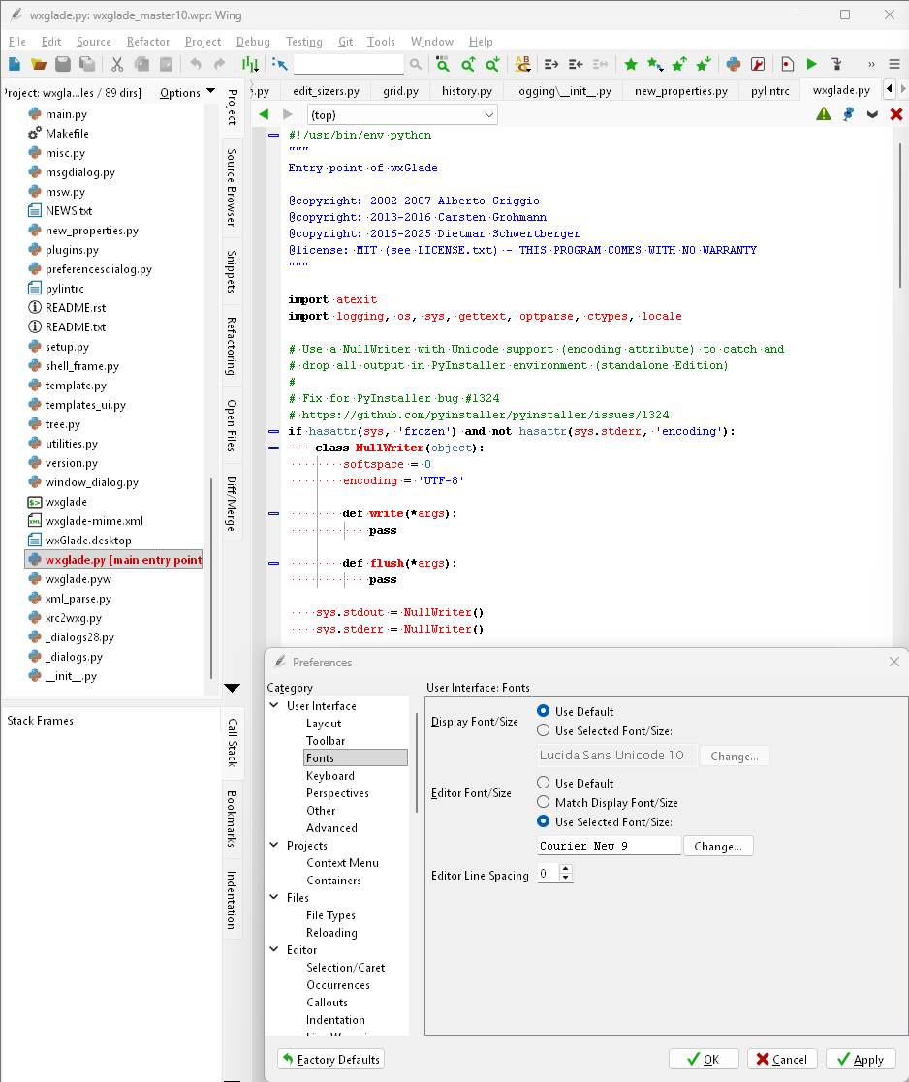Open the Refactor menu

coord(147,42)
